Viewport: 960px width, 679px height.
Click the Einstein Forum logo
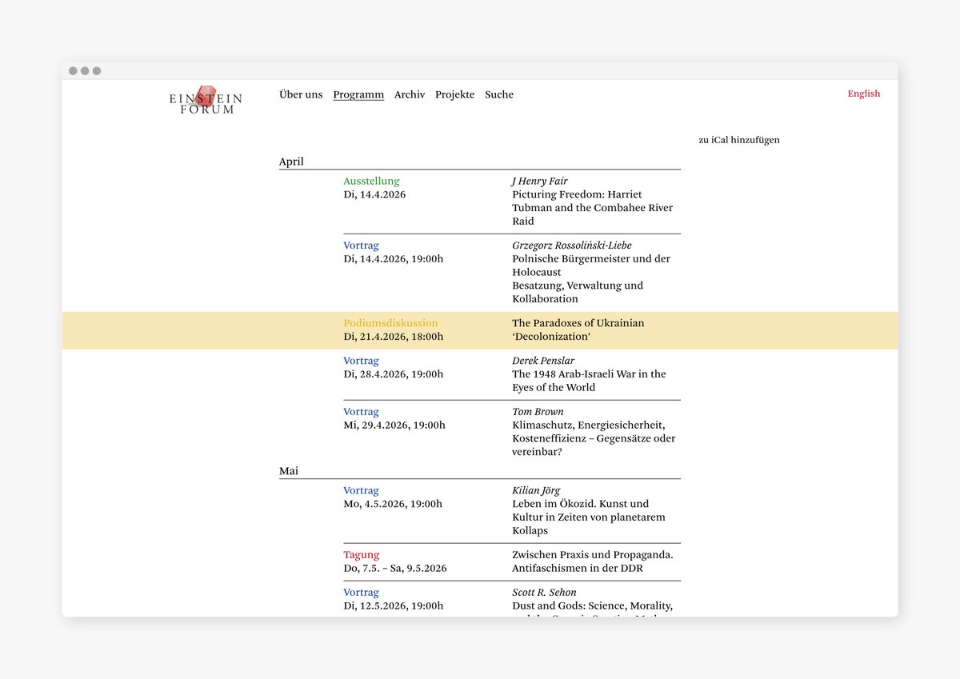(206, 99)
